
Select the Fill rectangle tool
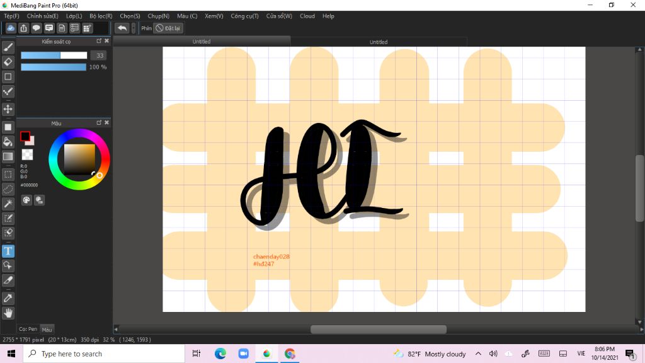[x=8, y=127]
